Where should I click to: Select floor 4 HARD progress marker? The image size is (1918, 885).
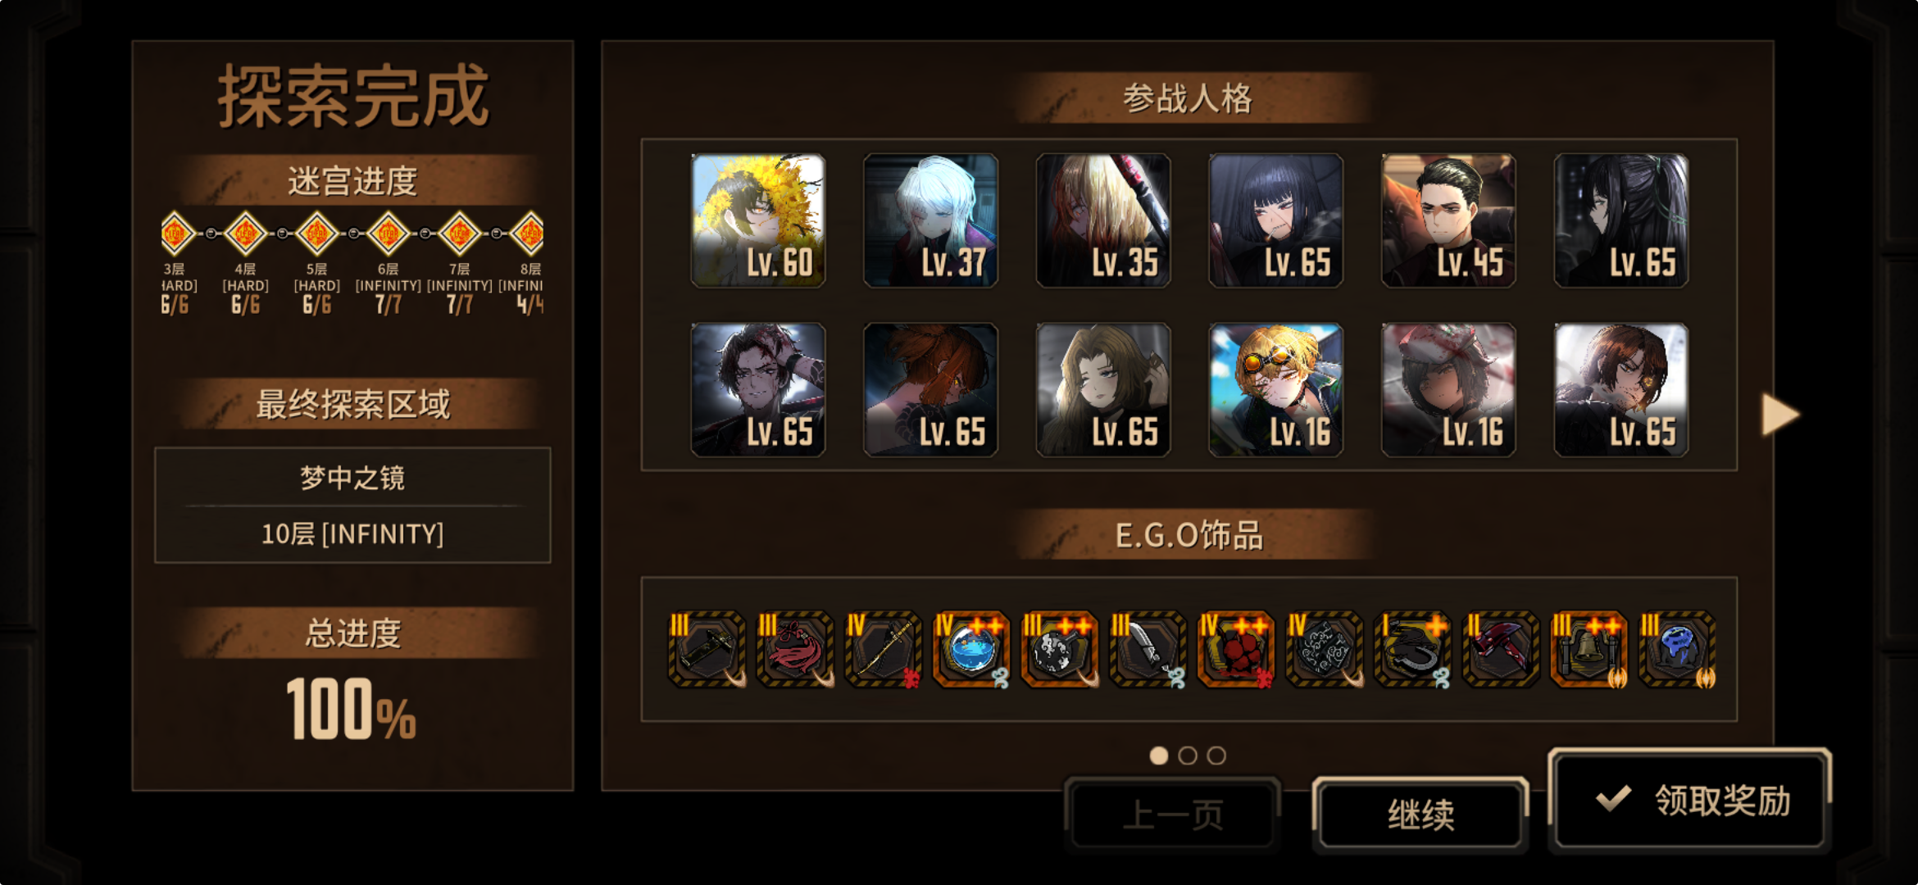[x=245, y=234]
